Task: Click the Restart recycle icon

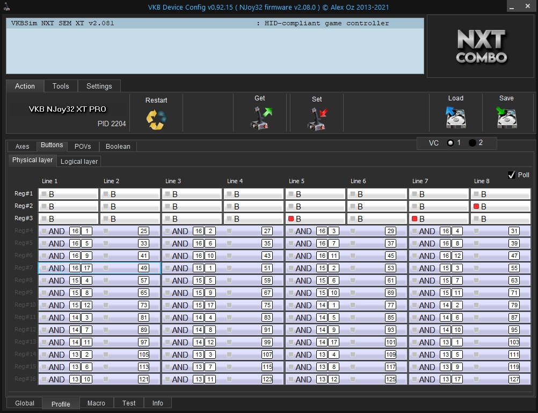Action: [156, 119]
